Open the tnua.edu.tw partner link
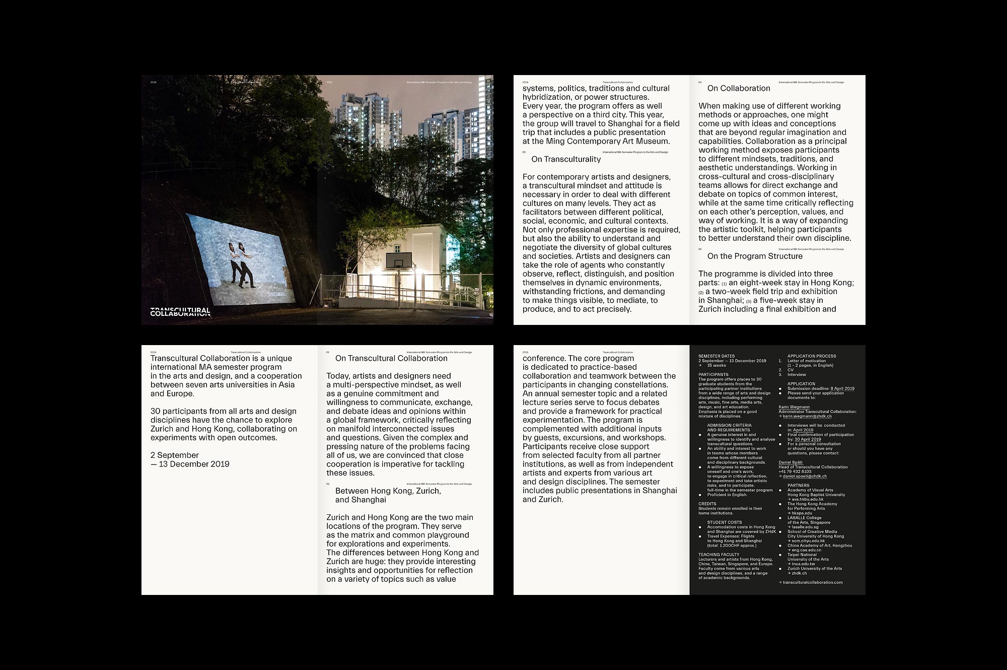The image size is (1007, 670). pos(803,564)
